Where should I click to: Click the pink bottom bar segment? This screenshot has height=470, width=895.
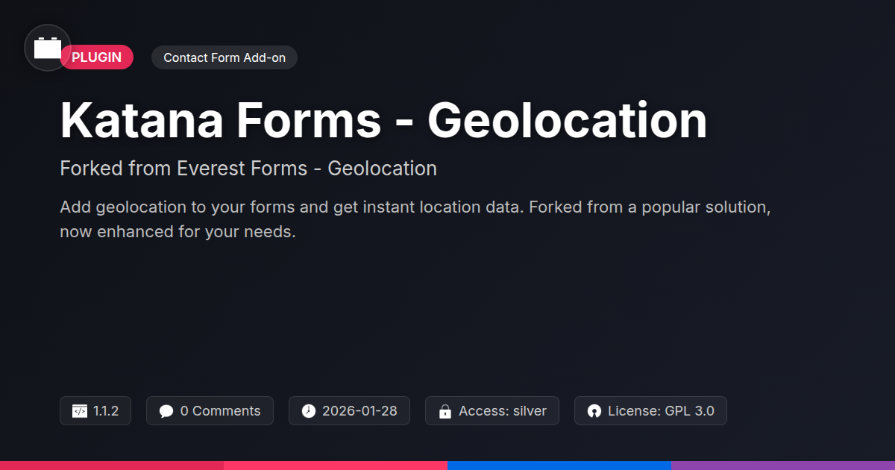click(x=336, y=465)
